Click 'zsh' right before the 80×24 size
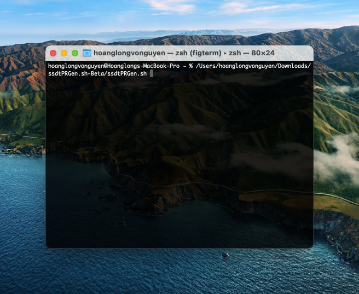The width and height of the screenshot is (359, 294). click(x=235, y=53)
